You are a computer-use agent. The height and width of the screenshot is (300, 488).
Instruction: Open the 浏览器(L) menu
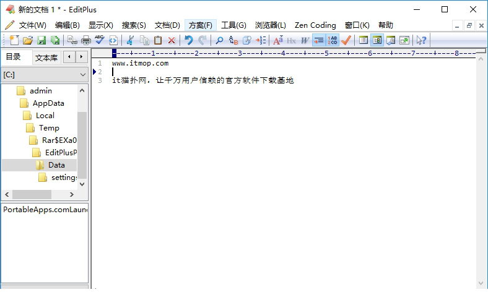click(271, 25)
